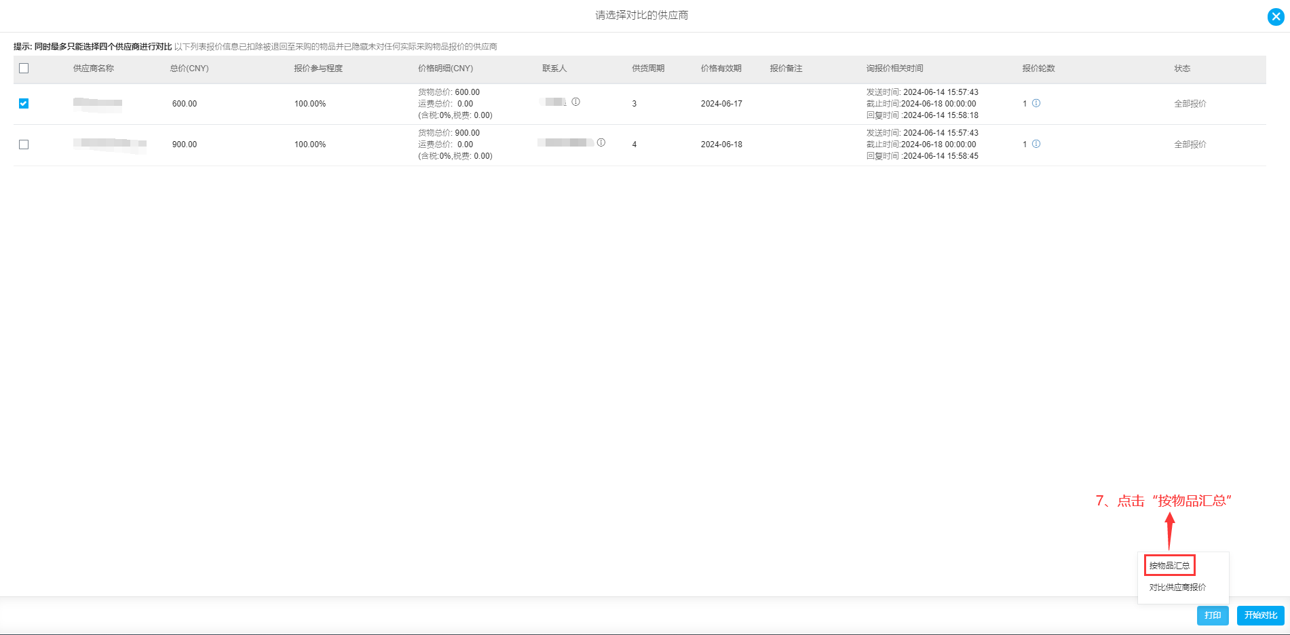The height and width of the screenshot is (635, 1290).
Task: Click the 询报价相关时间 column header
Action: coord(894,69)
